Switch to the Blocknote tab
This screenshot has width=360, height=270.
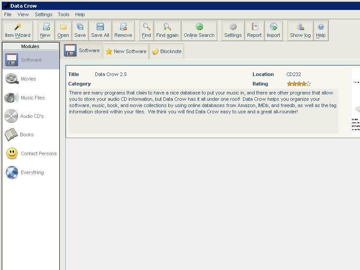click(166, 51)
